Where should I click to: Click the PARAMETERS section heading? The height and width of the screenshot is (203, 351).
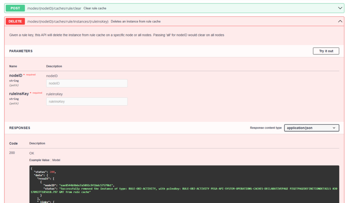(21, 51)
